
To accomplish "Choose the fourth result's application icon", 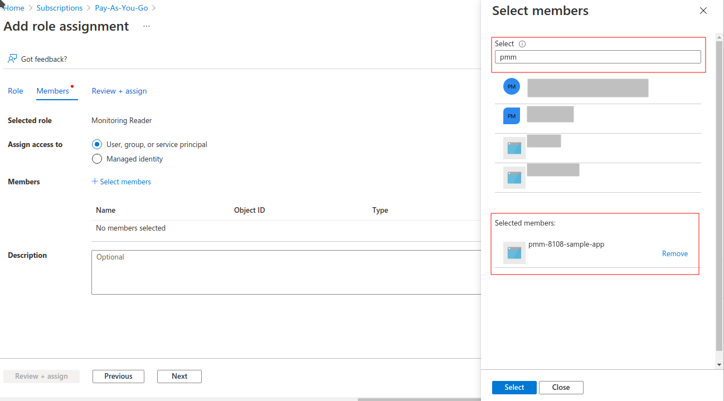I will (514, 178).
